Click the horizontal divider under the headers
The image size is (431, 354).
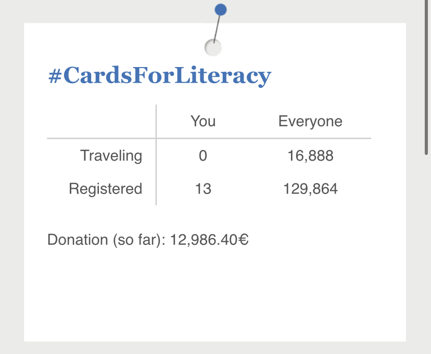[x=260, y=139]
